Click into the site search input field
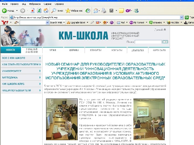This screenshot has width=194, height=145. (x=148, y=42)
